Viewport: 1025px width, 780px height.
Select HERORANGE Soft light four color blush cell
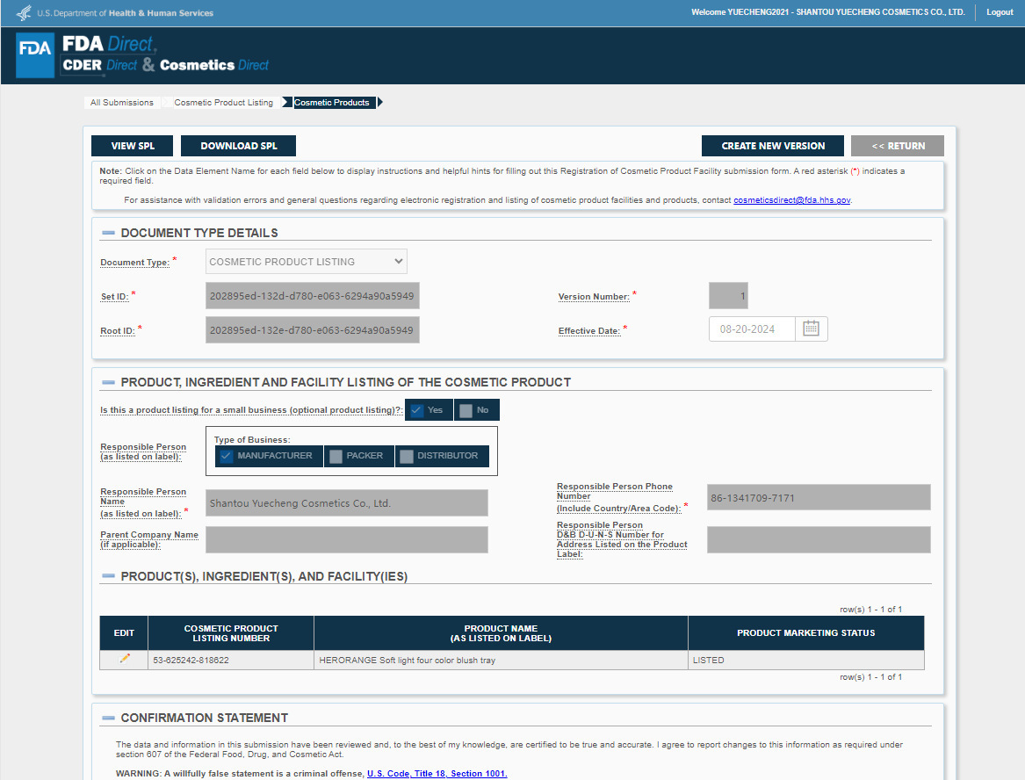501,660
